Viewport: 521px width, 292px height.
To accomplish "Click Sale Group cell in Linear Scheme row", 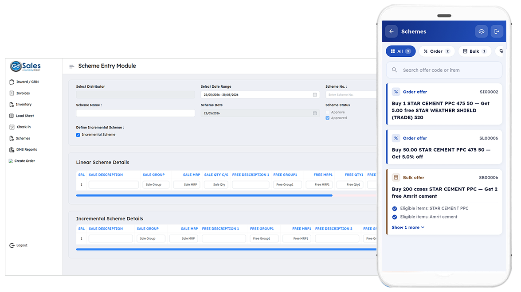I will [156, 185].
